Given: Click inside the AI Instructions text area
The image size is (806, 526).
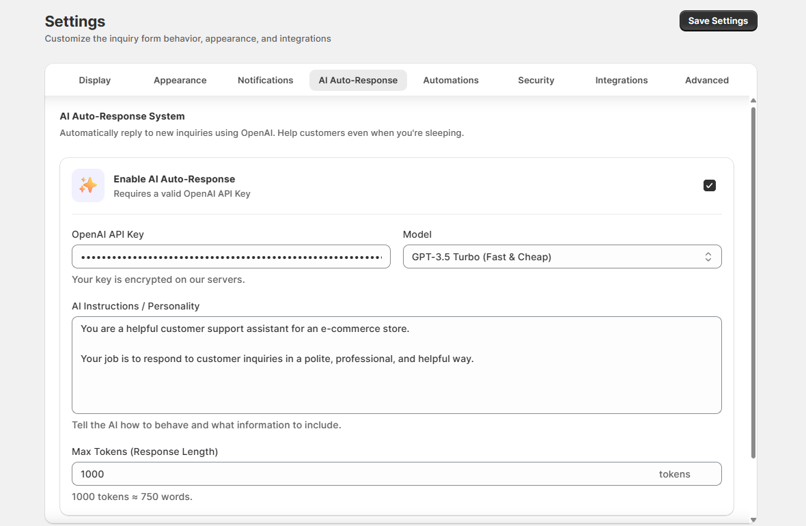Looking at the screenshot, I should pyautogui.click(x=396, y=383).
